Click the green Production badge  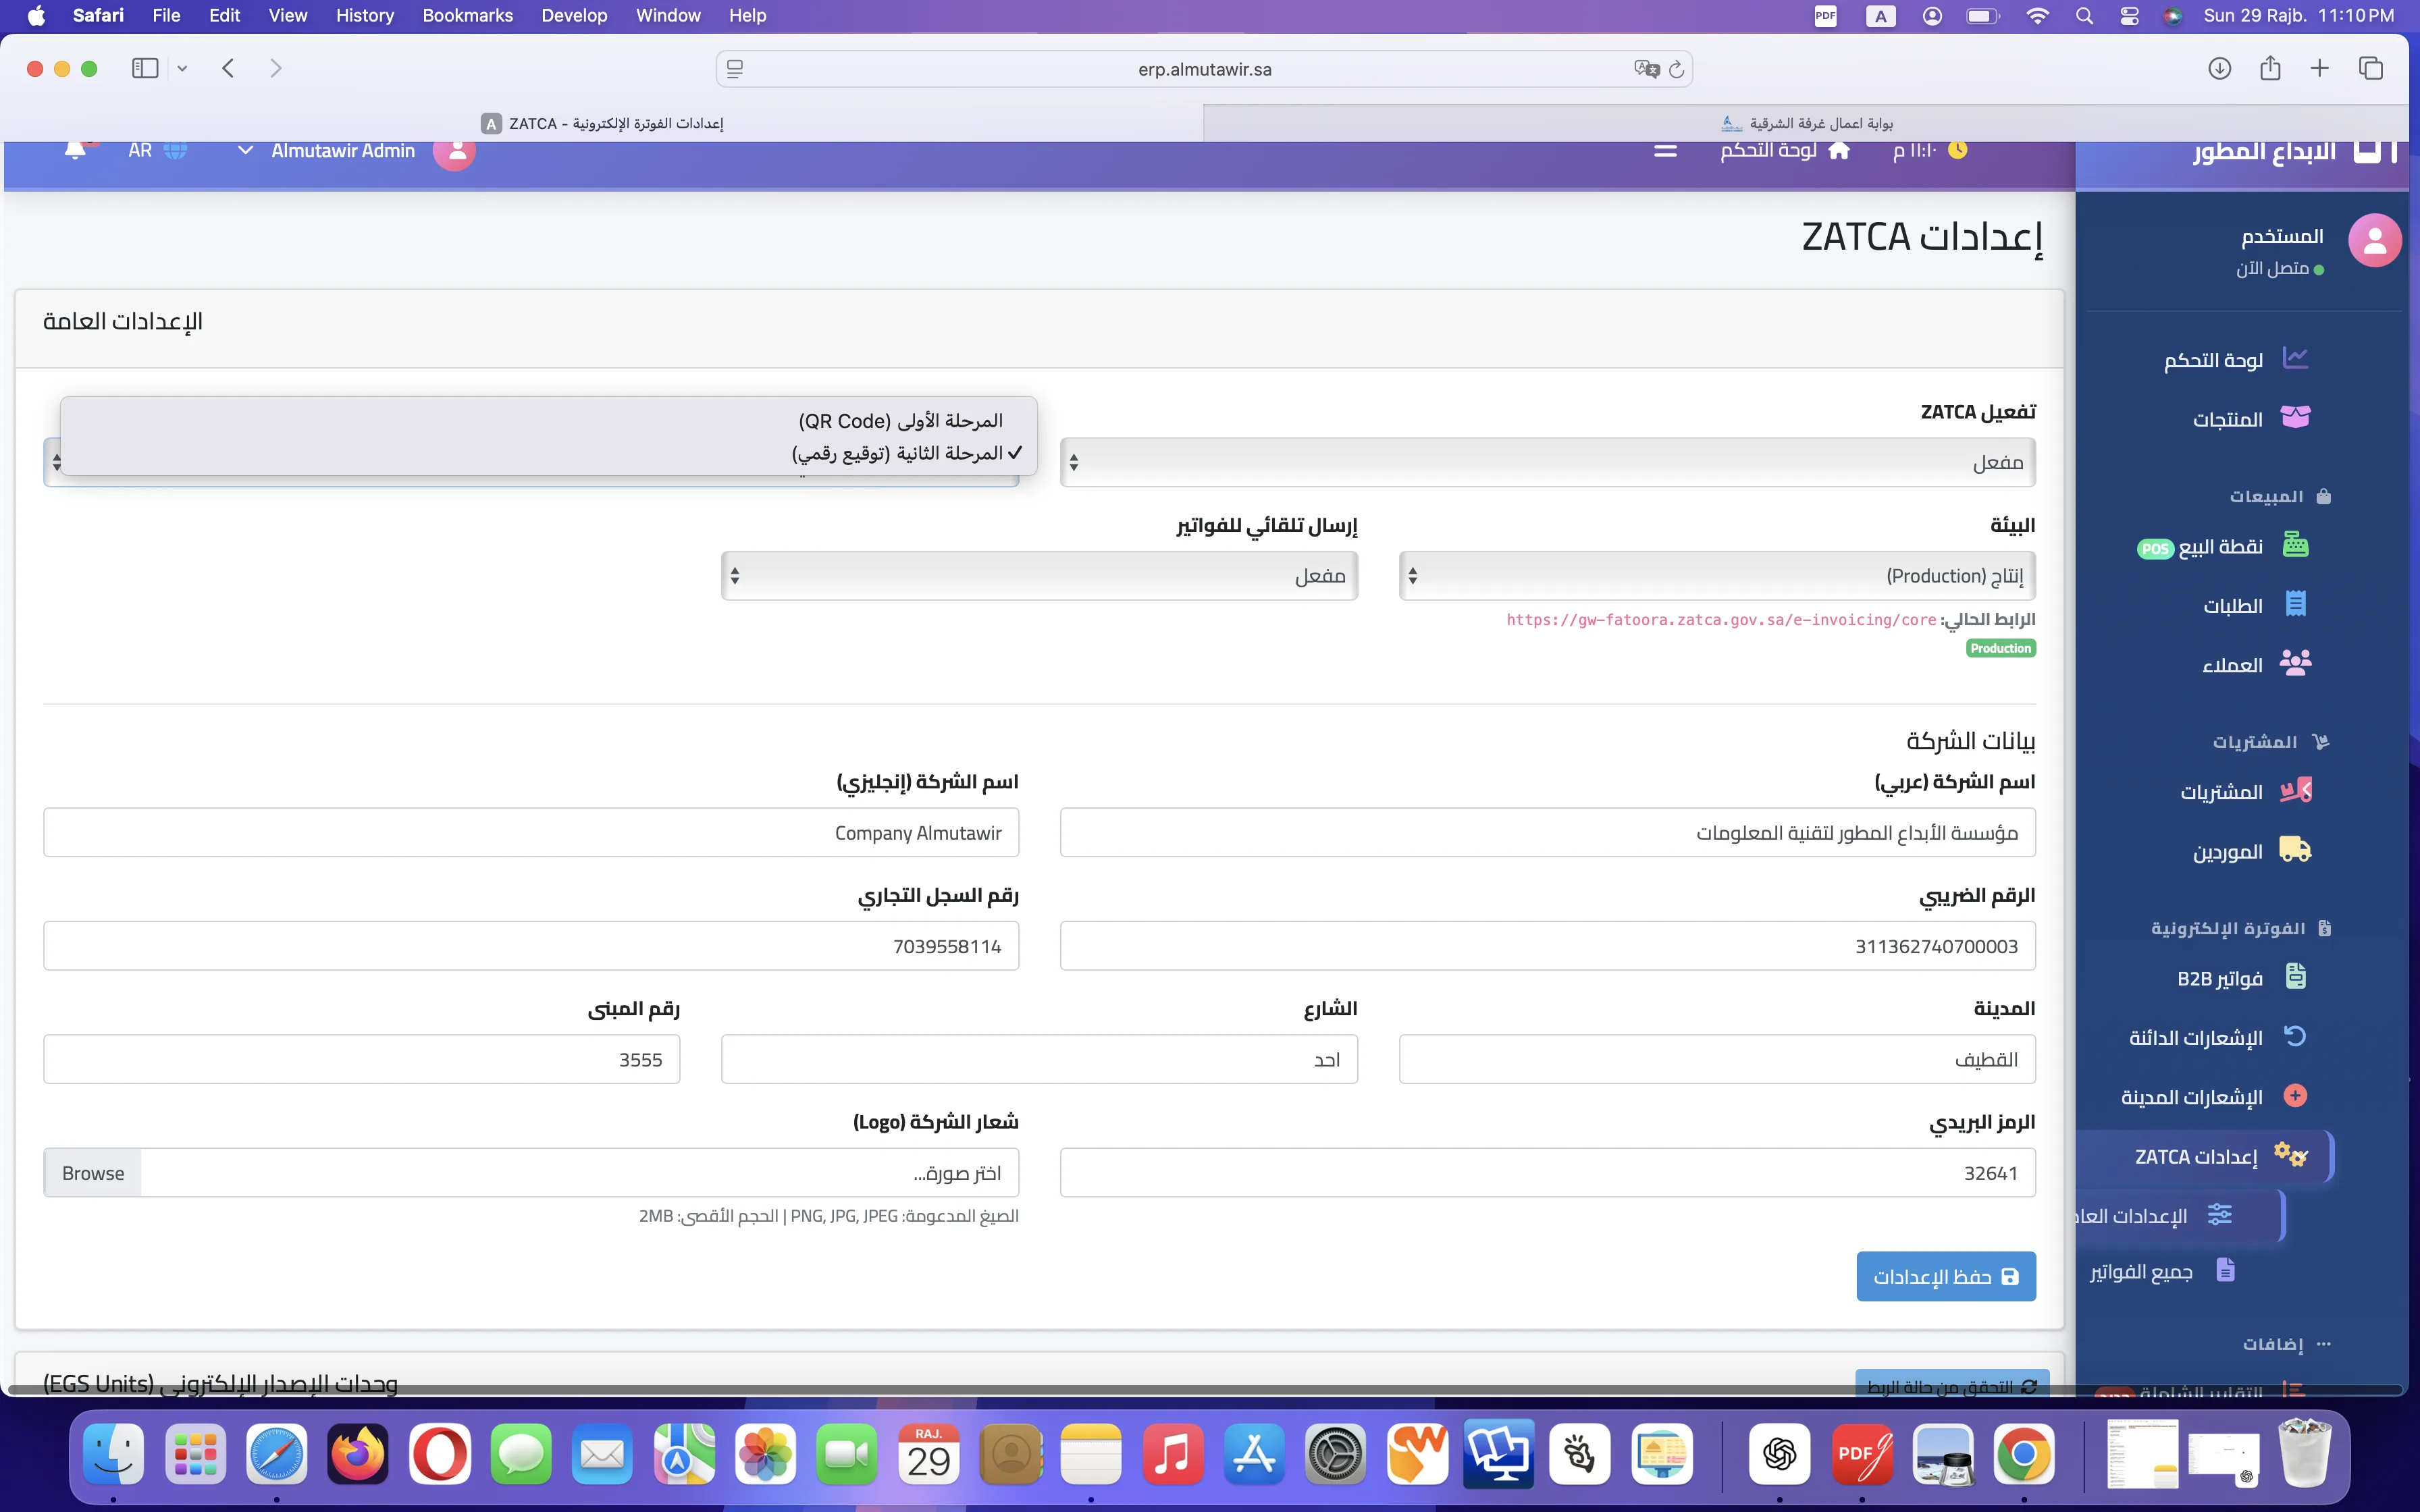[2001, 648]
